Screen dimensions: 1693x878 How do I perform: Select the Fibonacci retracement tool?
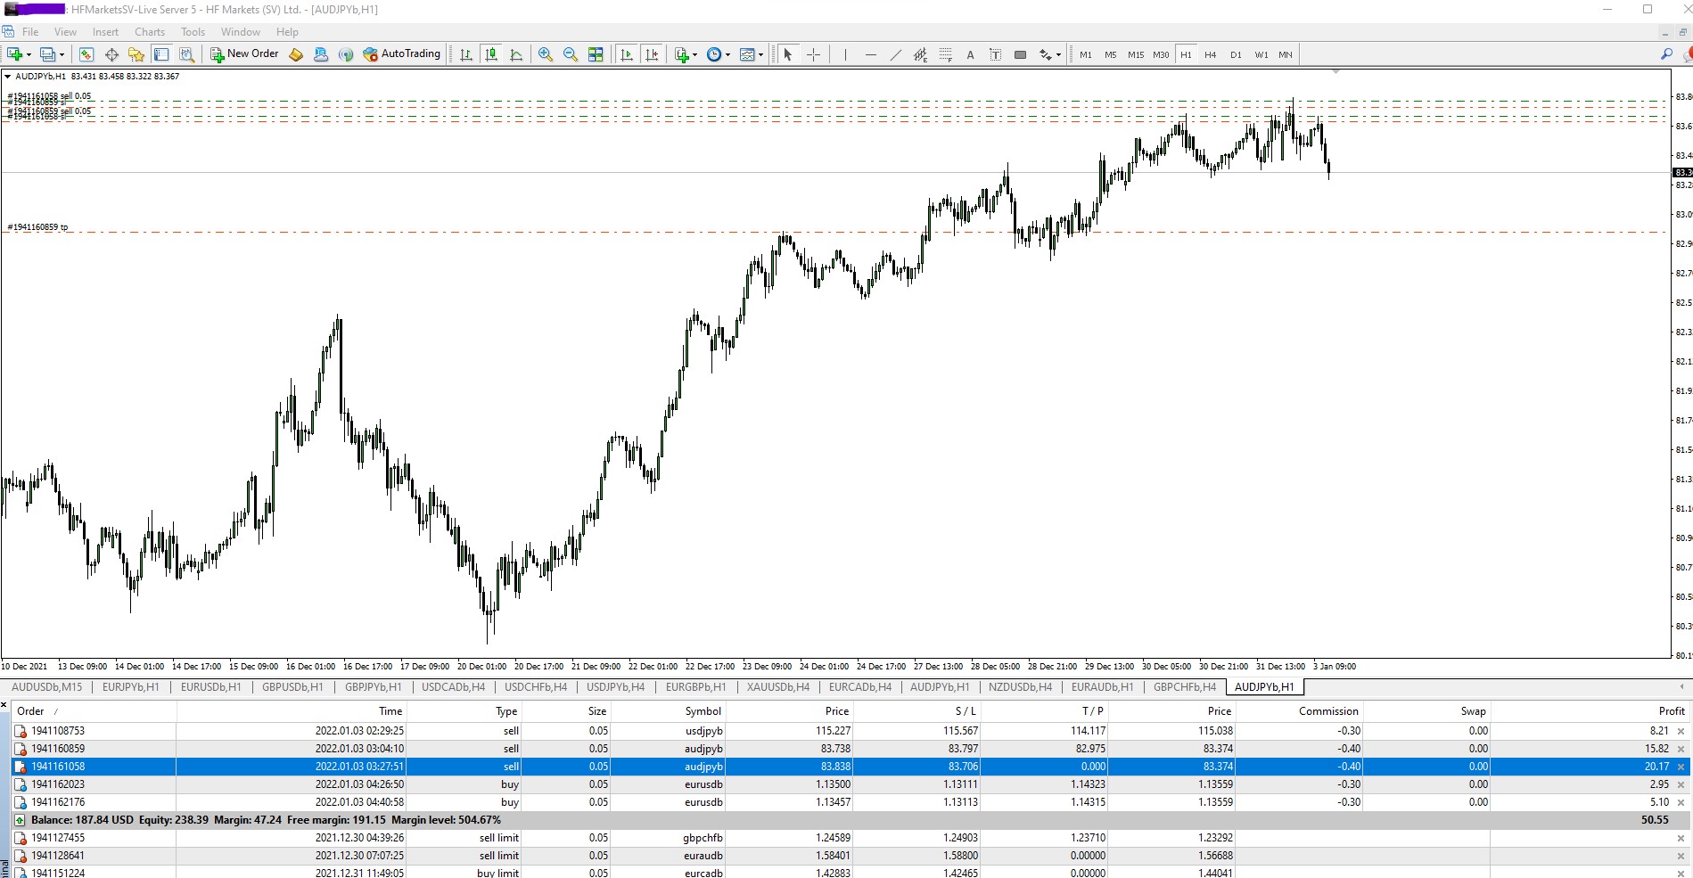point(945,54)
